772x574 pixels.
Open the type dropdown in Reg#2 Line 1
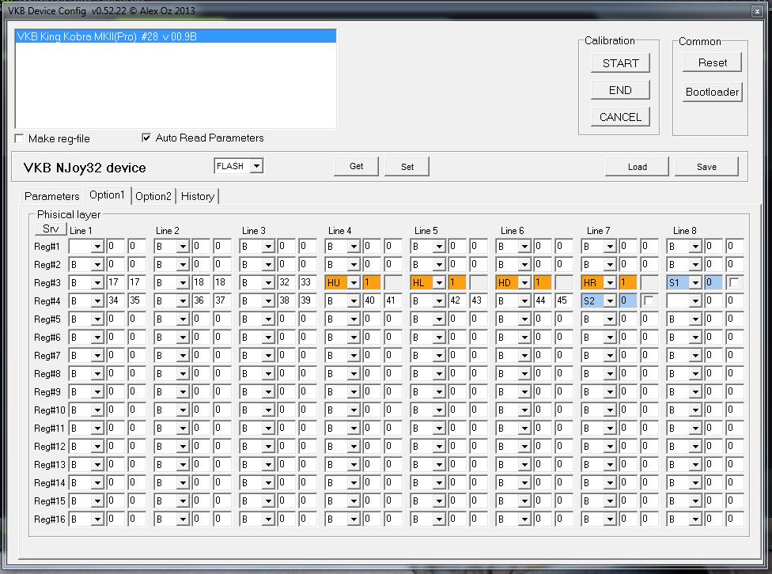[x=97, y=264]
